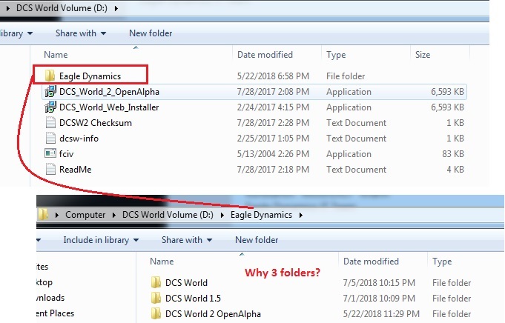Click Recent Places item in lower navigation pane
505x323 pixels.
coord(55,313)
